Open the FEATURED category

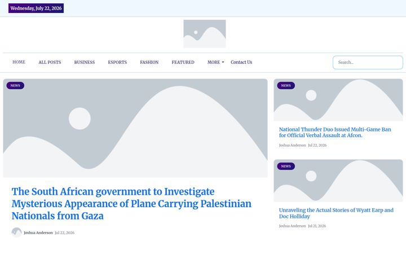click(x=183, y=62)
